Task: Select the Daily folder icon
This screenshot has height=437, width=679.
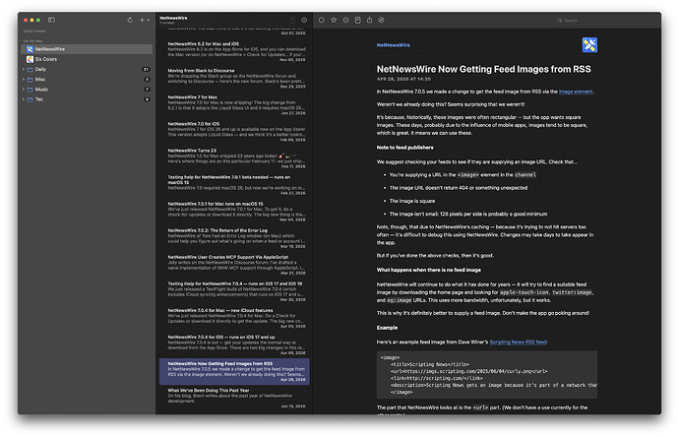Action: (x=30, y=69)
